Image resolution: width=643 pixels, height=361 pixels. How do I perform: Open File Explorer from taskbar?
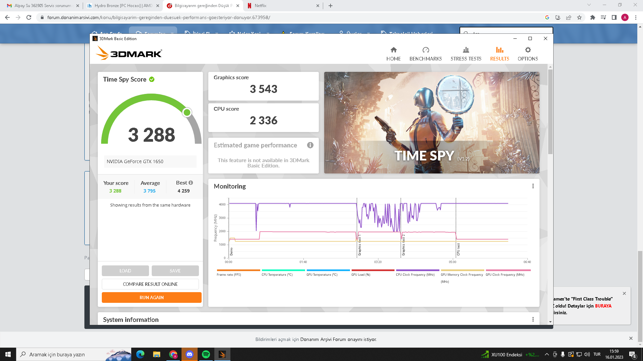click(157, 354)
